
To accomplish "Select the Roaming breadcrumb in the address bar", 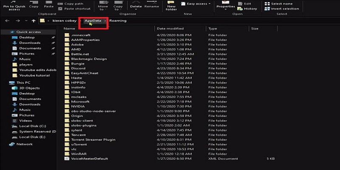I will click(118, 21).
